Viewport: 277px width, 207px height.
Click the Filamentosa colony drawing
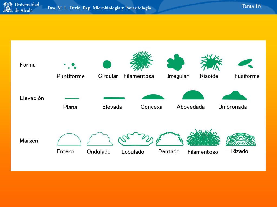point(141,61)
